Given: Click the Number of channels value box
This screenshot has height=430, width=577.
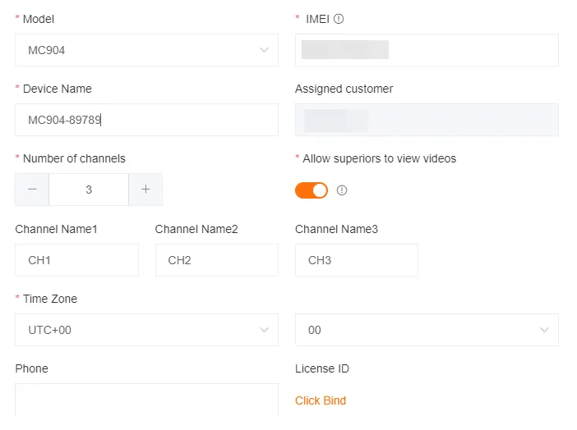Looking at the screenshot, I should pyautogui.click(x=89, y=190).
